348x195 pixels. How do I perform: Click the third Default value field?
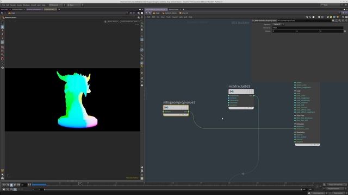tap(332, 31)
